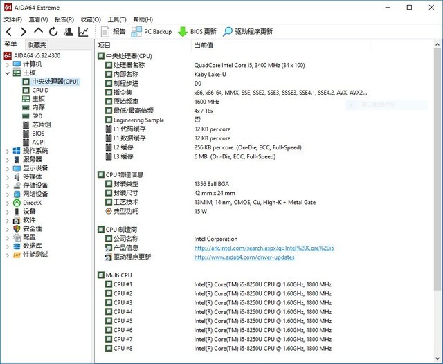Open the ark.intel.com product info link
The image size is (443, 364).
(x=264, y=248)
